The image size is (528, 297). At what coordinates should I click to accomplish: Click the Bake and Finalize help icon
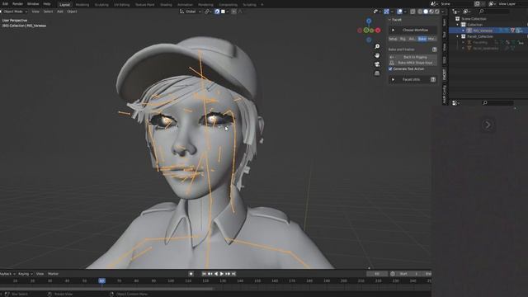click(435, 49)
